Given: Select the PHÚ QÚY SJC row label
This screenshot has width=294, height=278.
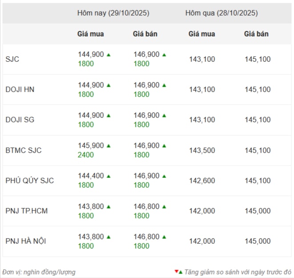Looking at the screenshot, I should click(x=30, y=181).
